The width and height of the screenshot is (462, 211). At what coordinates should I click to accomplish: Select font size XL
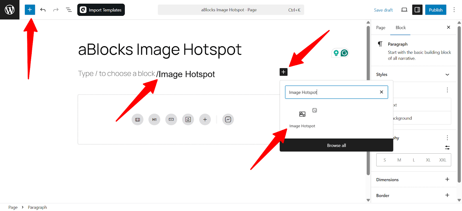(x=428, y=160)
